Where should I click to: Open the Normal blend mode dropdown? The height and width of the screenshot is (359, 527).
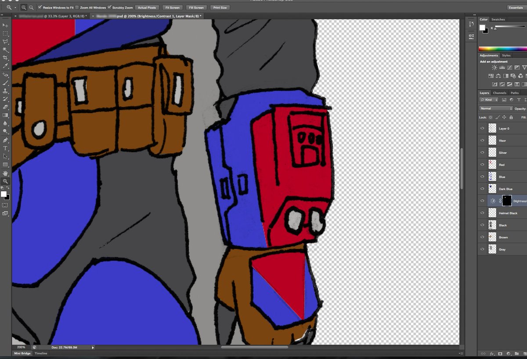click(496, 108)
